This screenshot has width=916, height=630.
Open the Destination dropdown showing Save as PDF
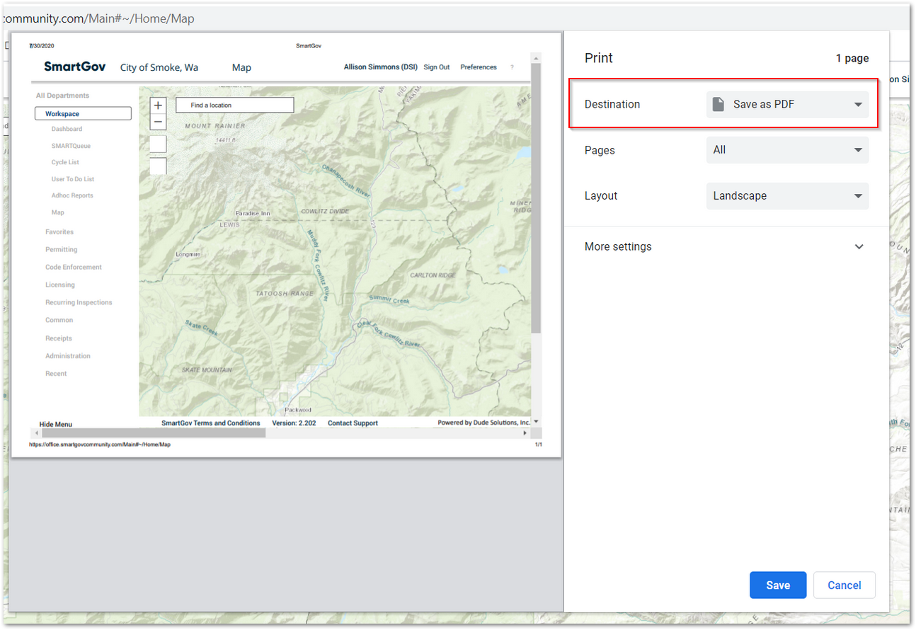tap(787, 104)
